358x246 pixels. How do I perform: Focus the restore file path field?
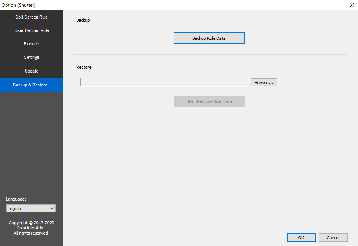point(164,82)
